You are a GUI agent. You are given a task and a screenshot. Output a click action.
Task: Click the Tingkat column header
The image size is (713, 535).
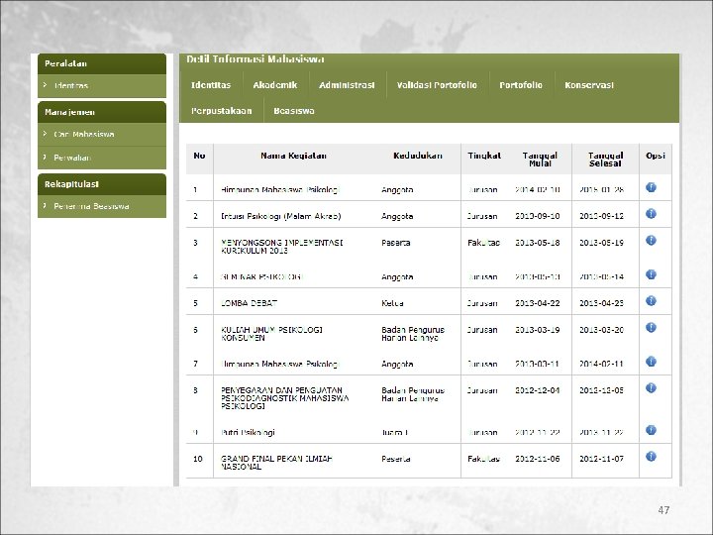click(484, 156)
